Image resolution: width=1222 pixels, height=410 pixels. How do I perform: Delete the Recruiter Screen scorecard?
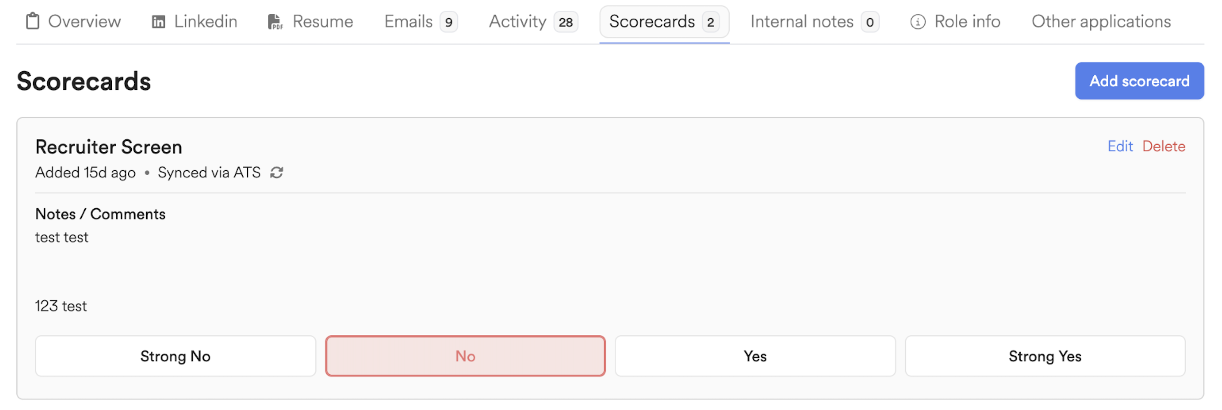(x=1163, y=146)
